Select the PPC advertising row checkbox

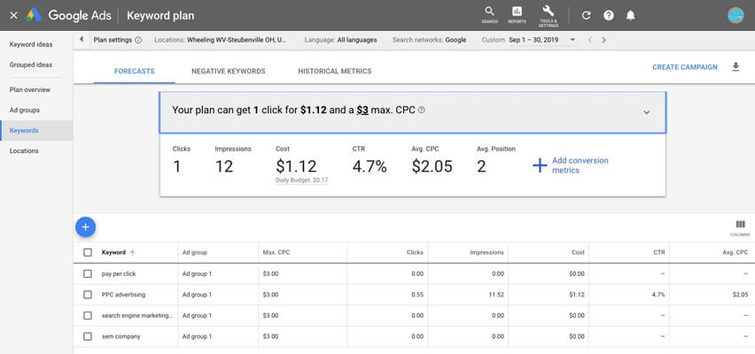click(87, 295)
